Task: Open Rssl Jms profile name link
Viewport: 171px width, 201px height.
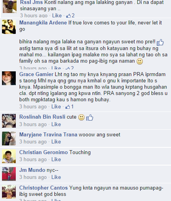Action: coord(32,2)
